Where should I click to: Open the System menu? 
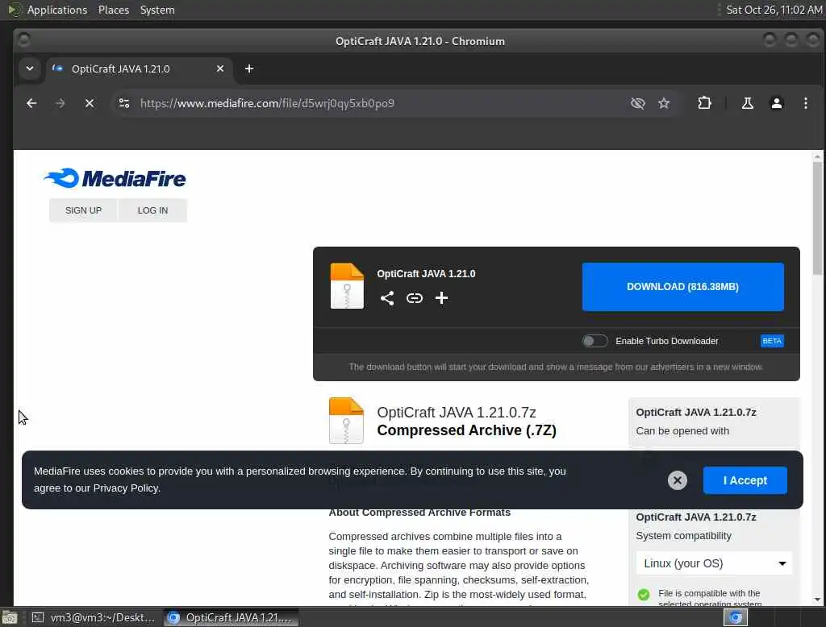(x=157, y=10)
